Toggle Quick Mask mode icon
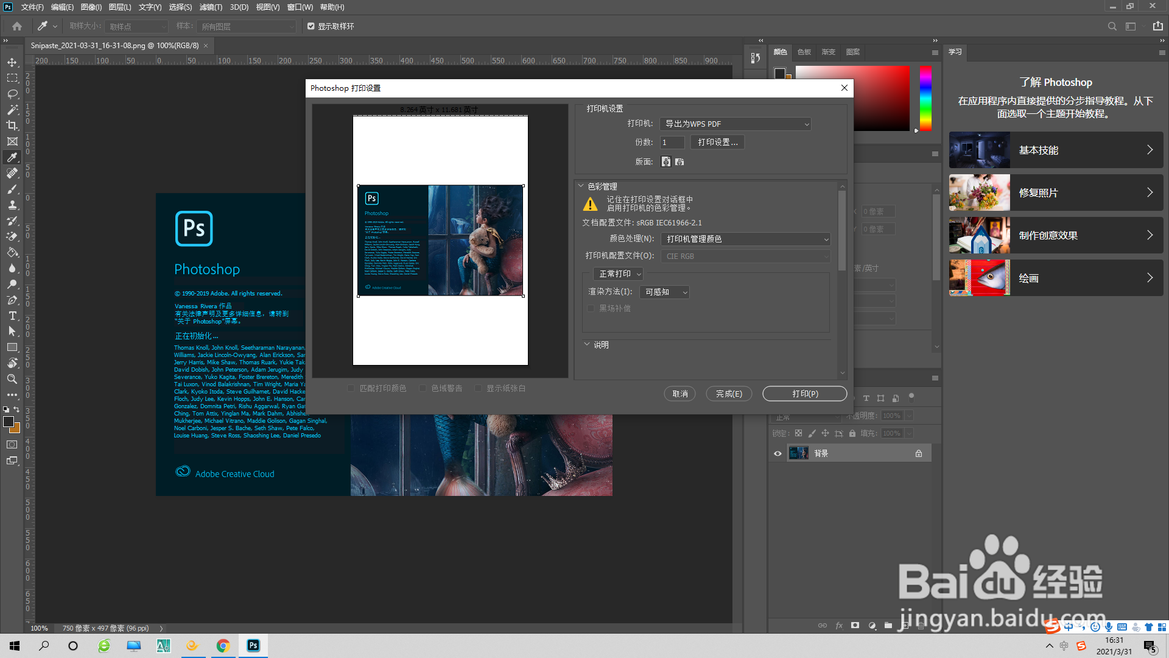 12,445
